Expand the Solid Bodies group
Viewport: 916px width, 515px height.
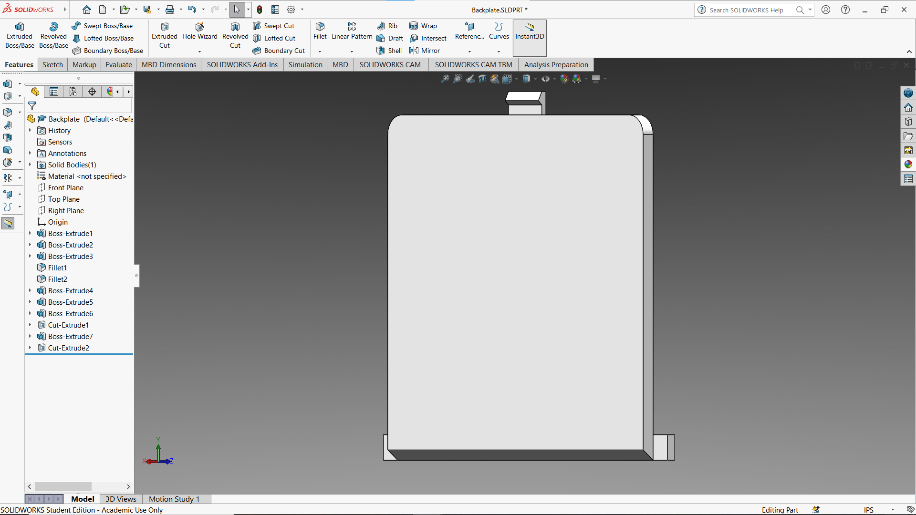(29, 165)
